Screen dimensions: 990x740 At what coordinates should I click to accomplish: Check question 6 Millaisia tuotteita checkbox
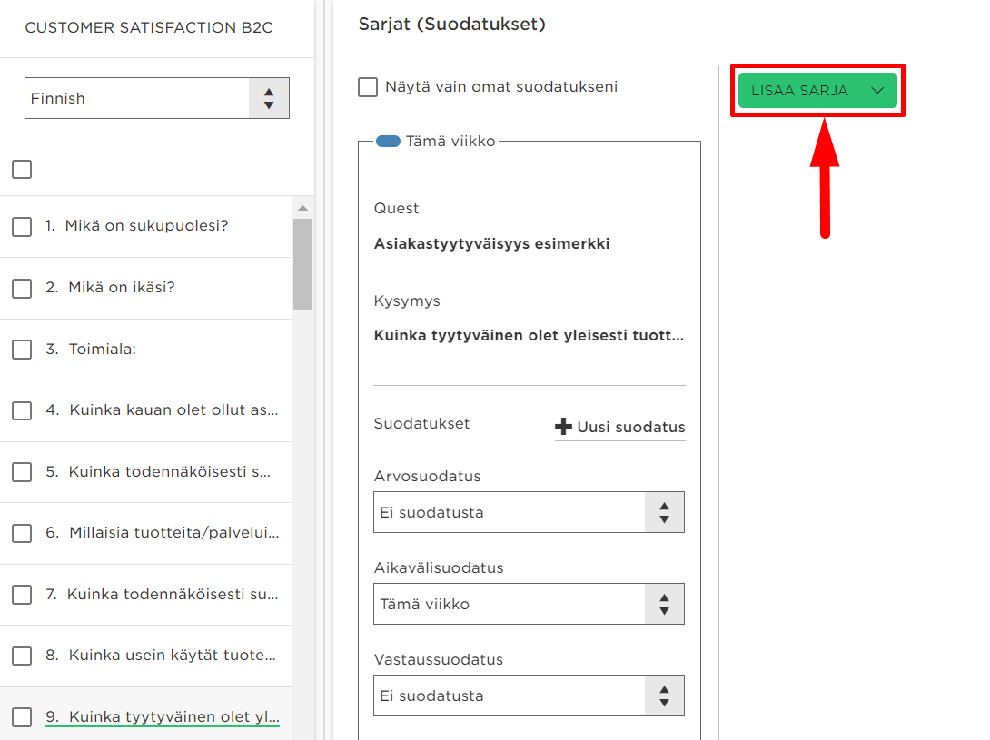point(22,533)
